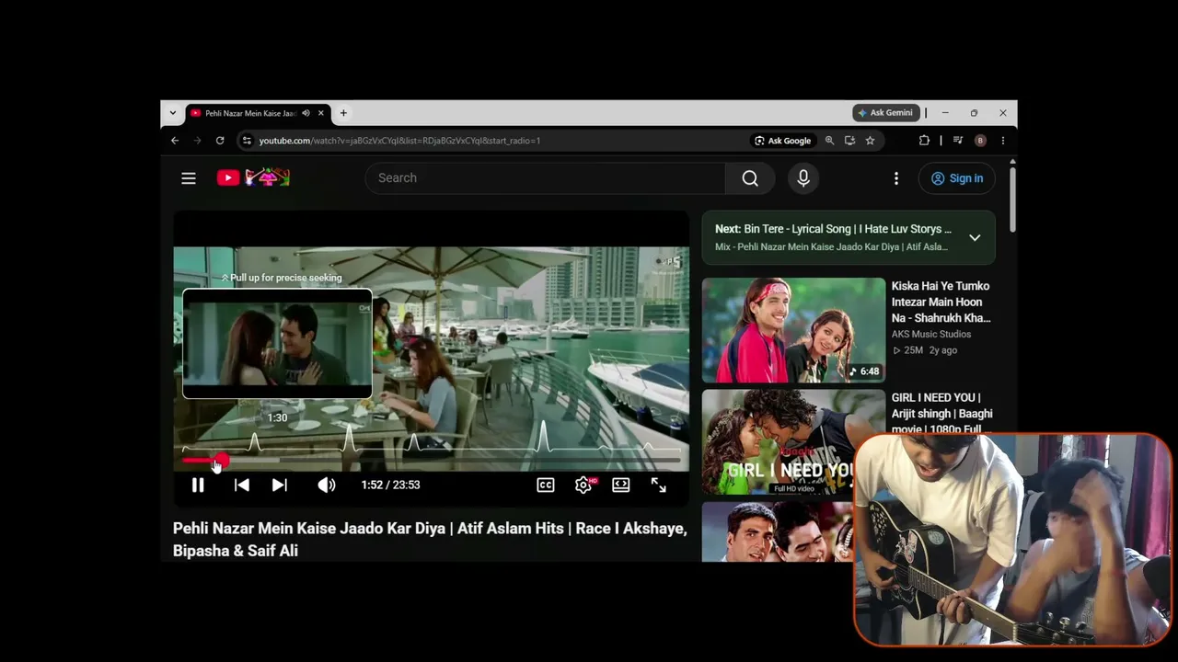Go to the previous video in the mix
The width and height of the screenshot is (1178, 662).
(242, 485)
